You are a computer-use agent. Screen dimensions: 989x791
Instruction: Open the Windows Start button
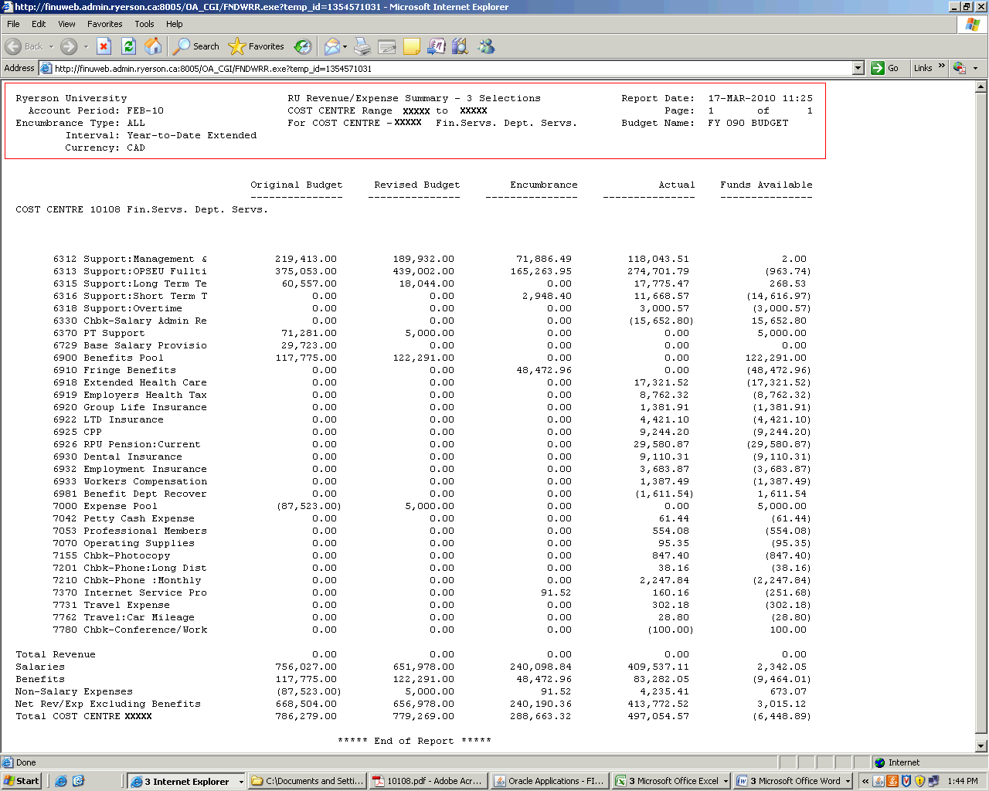pos(22,781)
